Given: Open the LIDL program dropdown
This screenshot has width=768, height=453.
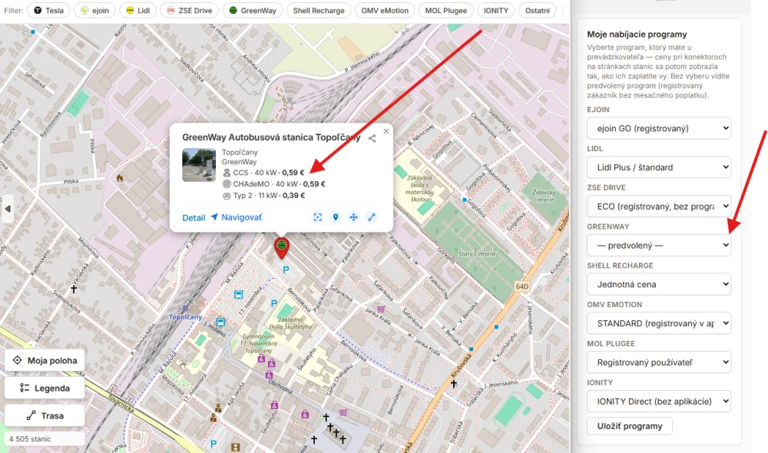Looking at the screenshot, I should pyautogui.click(x=659, y=167).
